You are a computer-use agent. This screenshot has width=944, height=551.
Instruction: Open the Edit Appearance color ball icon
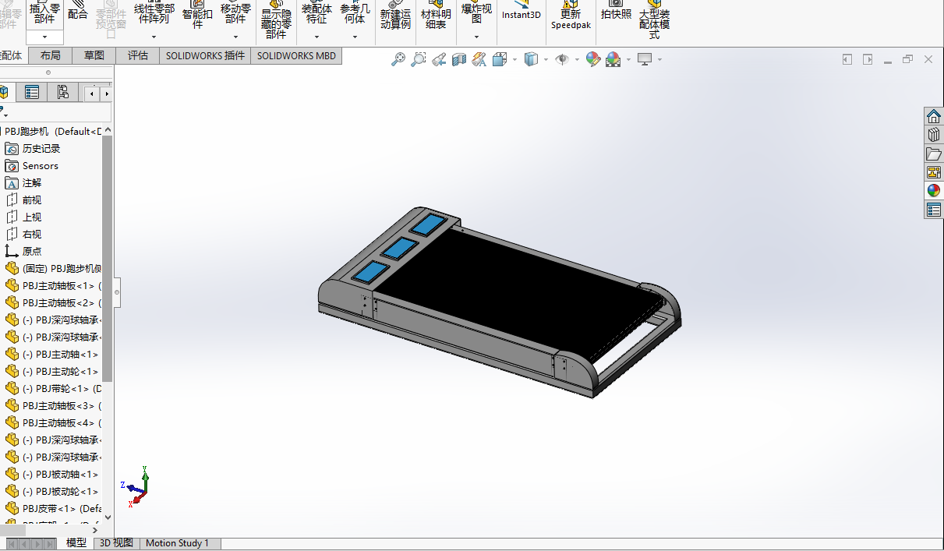(593, 59)
